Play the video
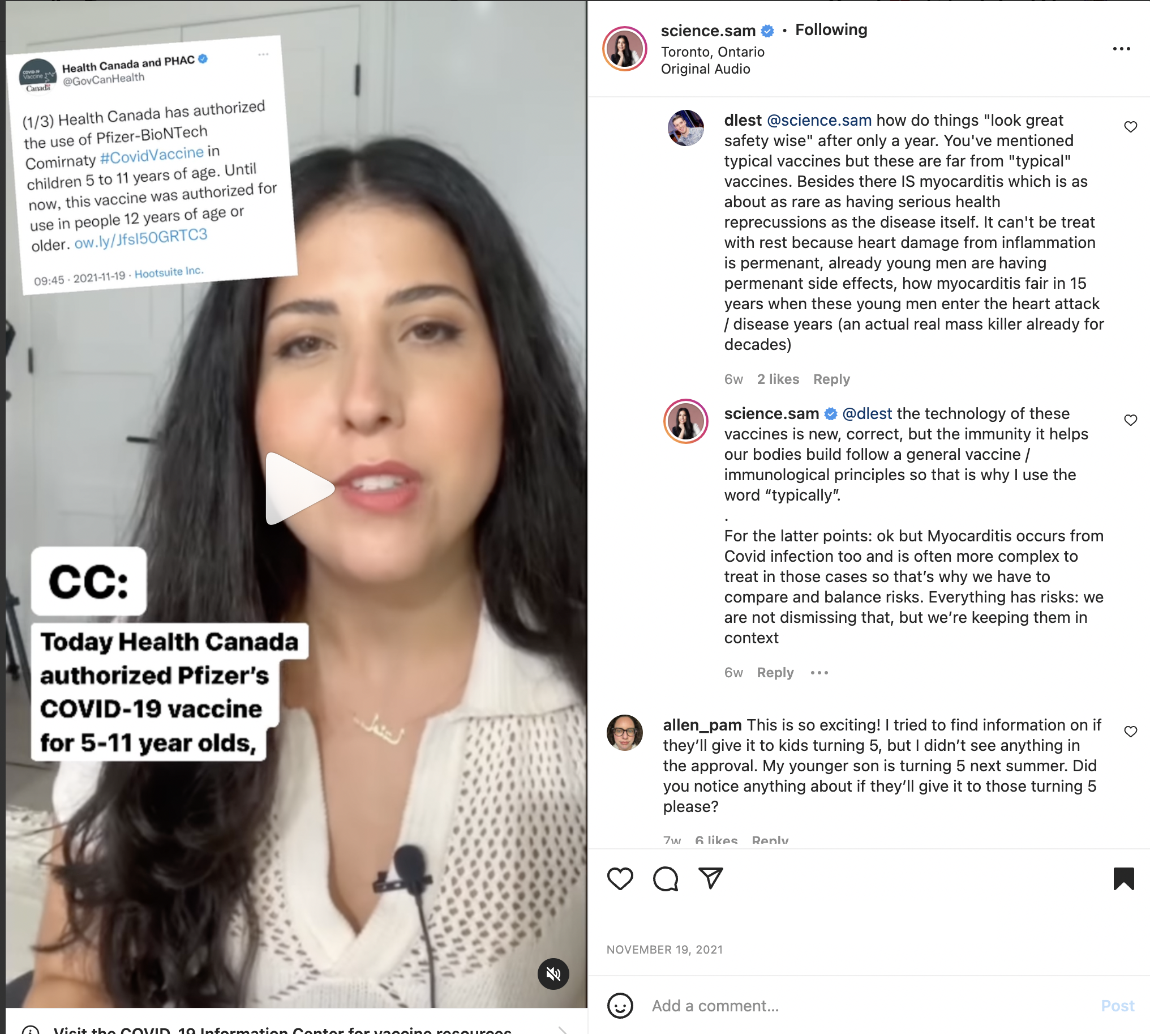Screen dimensions: 1150x1034 (x=299, y=489)
